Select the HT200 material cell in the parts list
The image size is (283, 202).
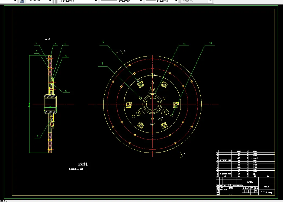point(255,163)
